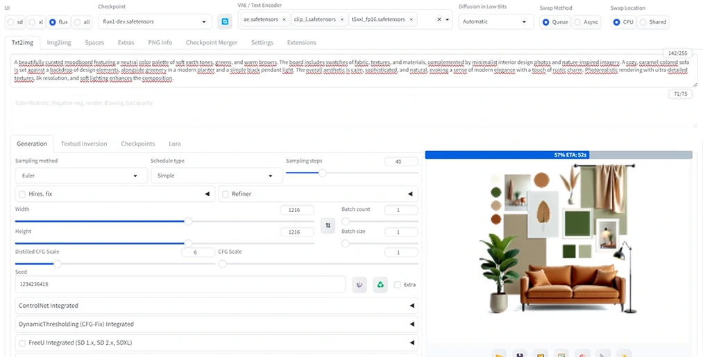Expand the Hires. fix section arrow

point(207,194)
